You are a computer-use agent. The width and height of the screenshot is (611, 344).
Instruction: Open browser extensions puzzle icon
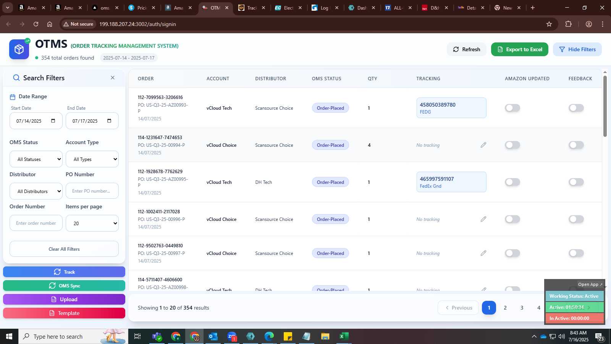pos(569,24)
